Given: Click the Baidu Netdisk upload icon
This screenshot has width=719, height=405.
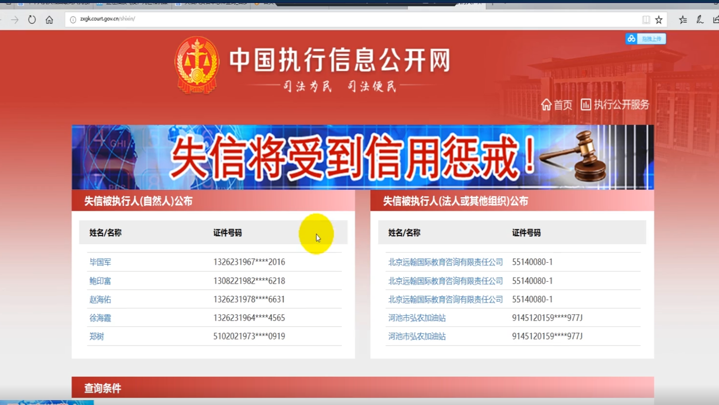Looking at the screenshot, I should pyautogui.click(x=631, y=38).
